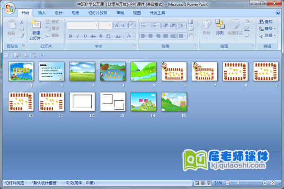Toggle Center text alignment

151,36
